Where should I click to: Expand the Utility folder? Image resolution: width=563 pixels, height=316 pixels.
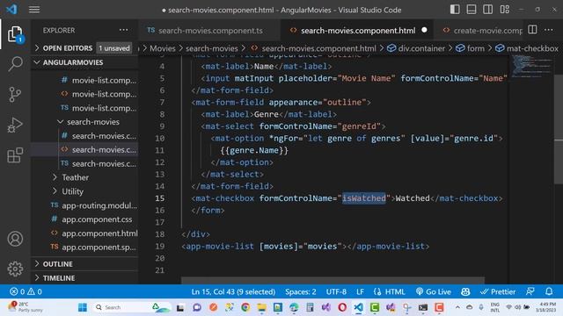coord(72,191)
